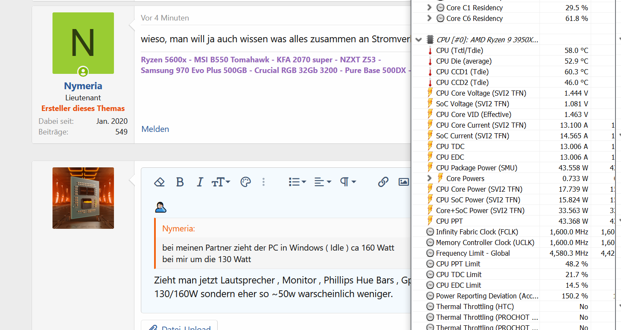Collapse the CPU [#0]: AMD Ryzen 9 3950X section
The image size is (621, 330).
click(419, 40)
